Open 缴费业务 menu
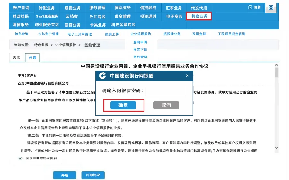This screenshot has width=289, height=180. pyautogui.click(x=73, y=8)
